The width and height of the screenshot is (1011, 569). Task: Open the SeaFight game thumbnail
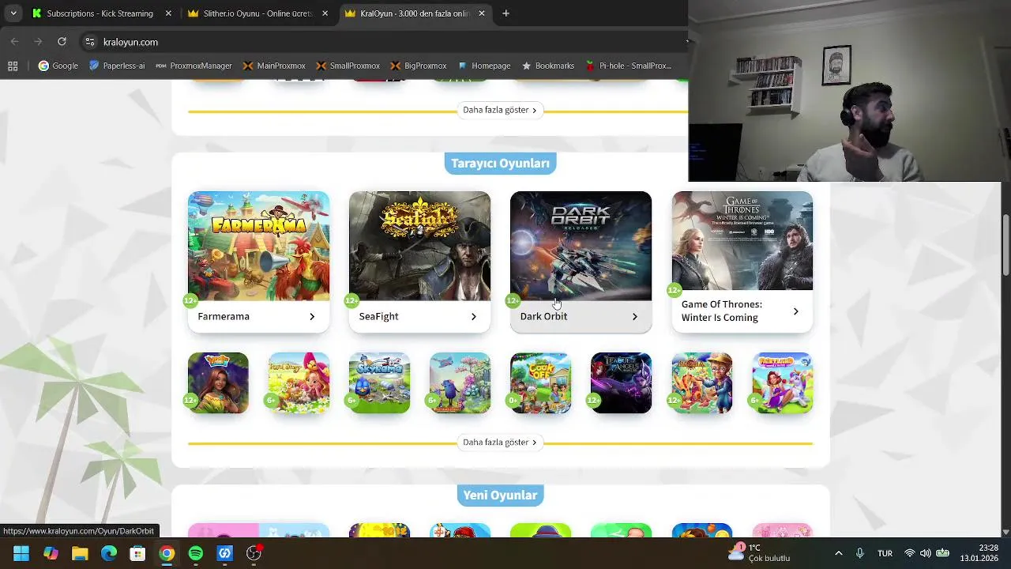click(419, 246)
